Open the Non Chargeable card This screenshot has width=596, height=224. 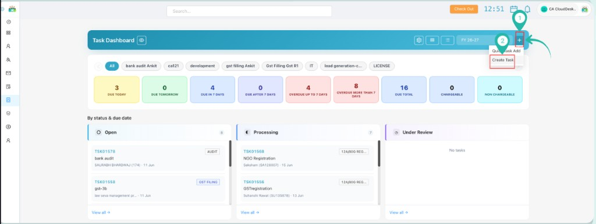pyautogui.click(x=500, y=89)
